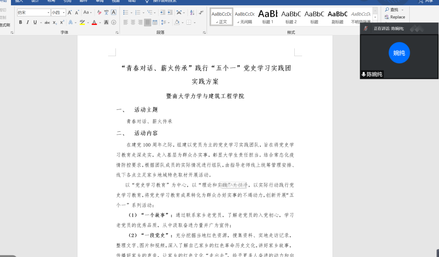439x257 pixels.
Task: Expand bullet list style dropdown arrow
Action: point(131,13)
